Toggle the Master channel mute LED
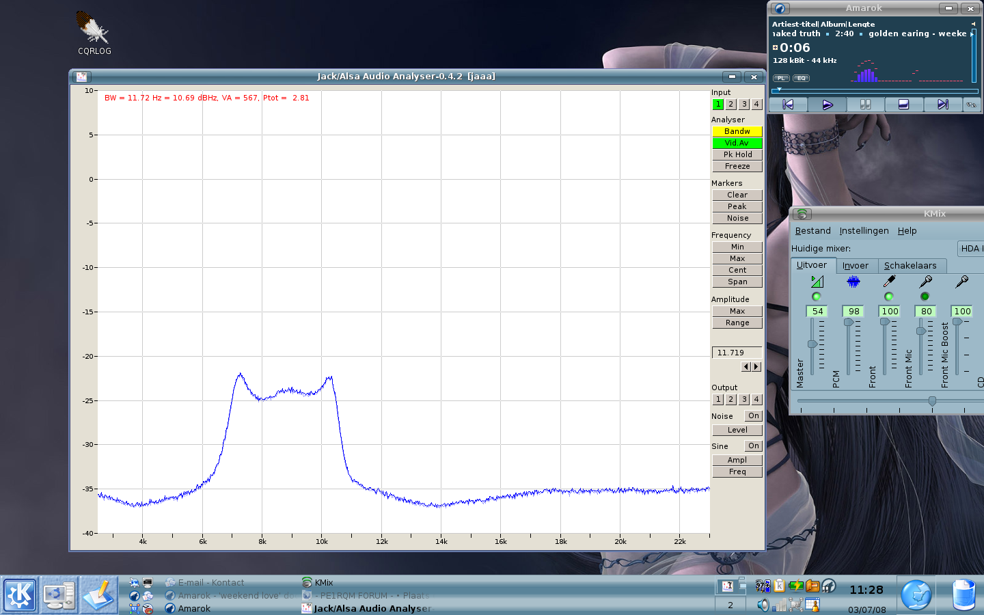 tap(817, 297)
